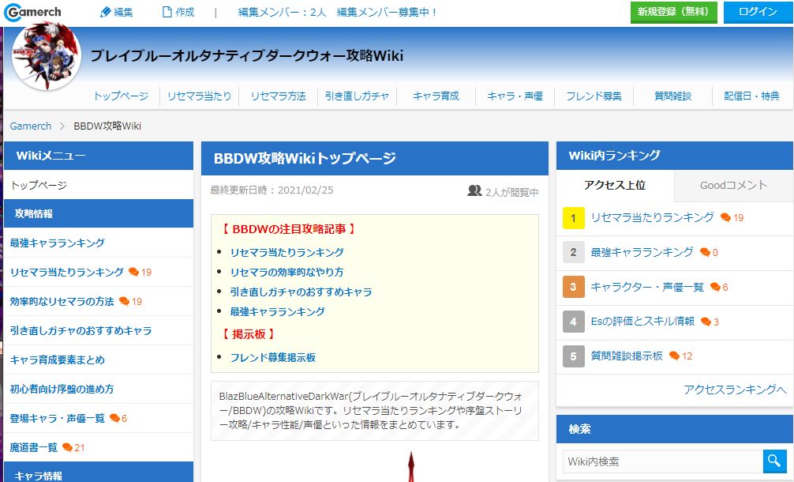Switch to the Goodコメント tab

pos(734,185)
